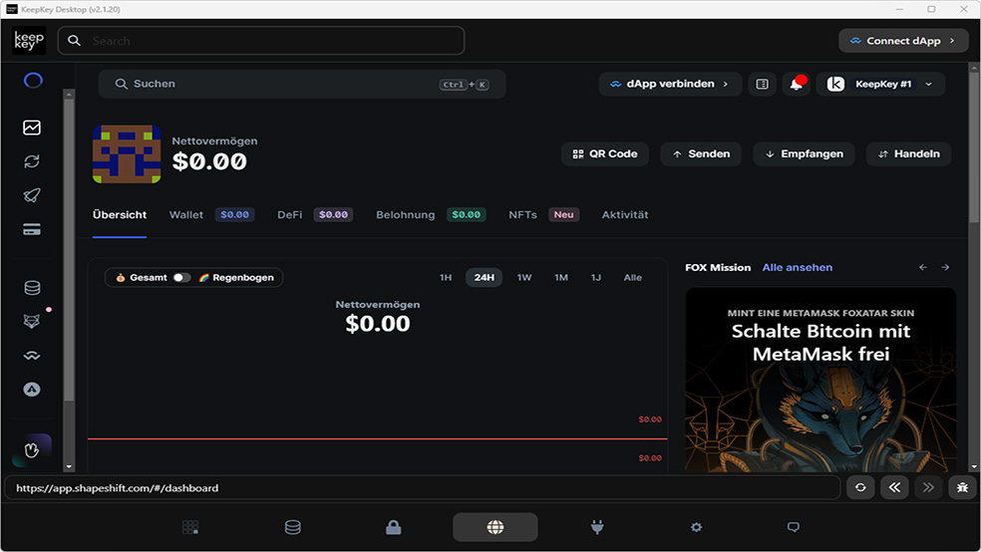
Task: Open the padlock icon in bottom bar
Action: tap(394, 528)
